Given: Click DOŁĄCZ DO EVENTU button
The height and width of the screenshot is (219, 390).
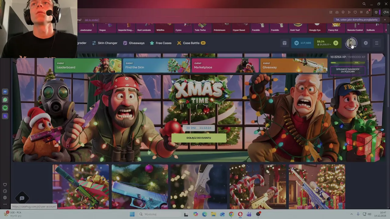Looking at the screenshot, I should pos(199,138).
